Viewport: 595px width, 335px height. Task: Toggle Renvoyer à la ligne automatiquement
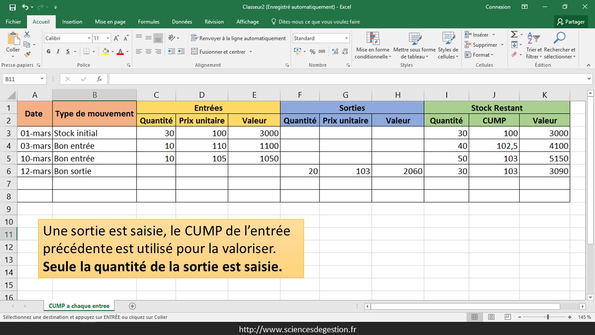click(x=238, y=38)
